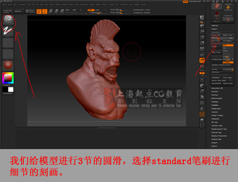Click the current tool thumbnail in Tool palette
Screen dimensions: 238x182
(217, 6)
